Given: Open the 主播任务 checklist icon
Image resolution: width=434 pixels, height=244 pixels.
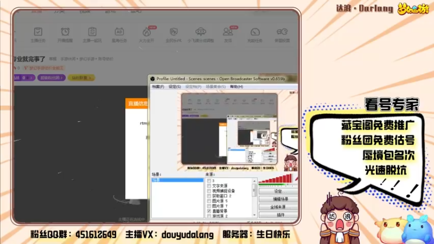Looking at the screenshot, I should (x=38, y=31).
